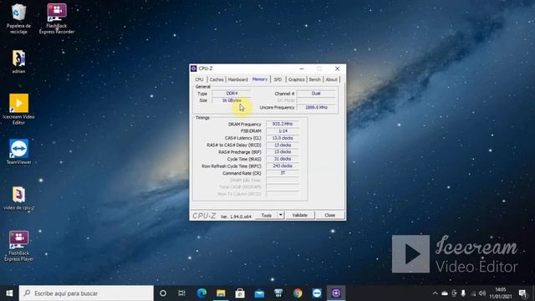Click the Tools button in CPU-Z

pos(267,216)
